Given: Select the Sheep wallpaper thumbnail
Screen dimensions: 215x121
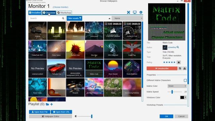Looking at the screenshot, I should [x=113, y=87].
